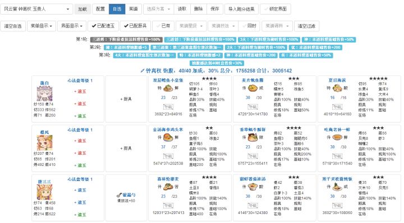Click the 3692*23=84916 score text
This screenshot has width=404, height=223.
(168, 114)
